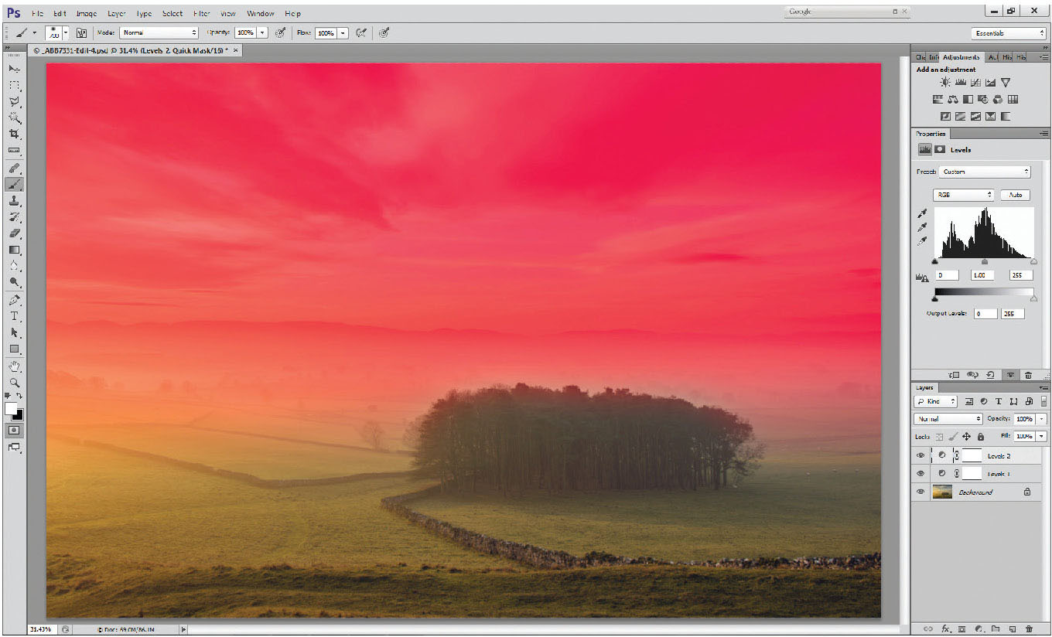Select the Horizontal Type tool

[x=15, y=316]
